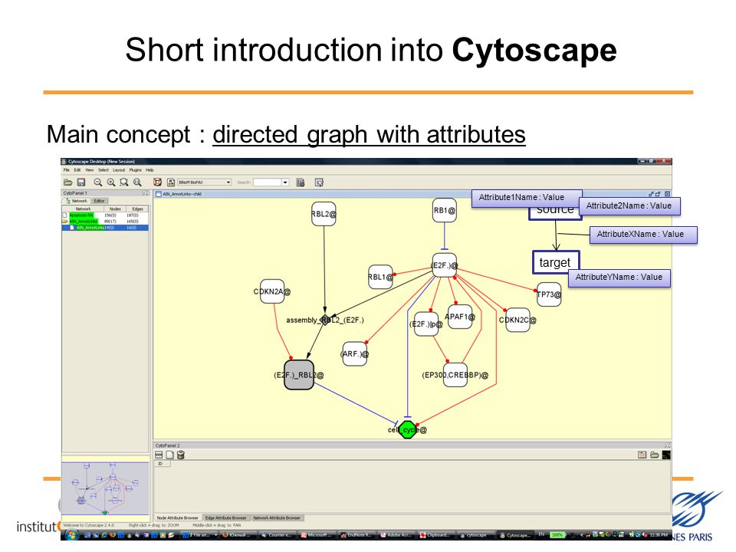736x552 pixels.
Task: Select the Node Attribute Browser tab
Action: tap(177, 517)
